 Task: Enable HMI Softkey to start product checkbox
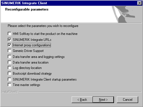(x=9, y=34)
